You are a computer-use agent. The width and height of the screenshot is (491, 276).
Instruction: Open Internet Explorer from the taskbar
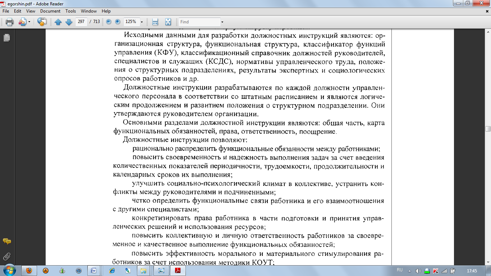[112, 270]
